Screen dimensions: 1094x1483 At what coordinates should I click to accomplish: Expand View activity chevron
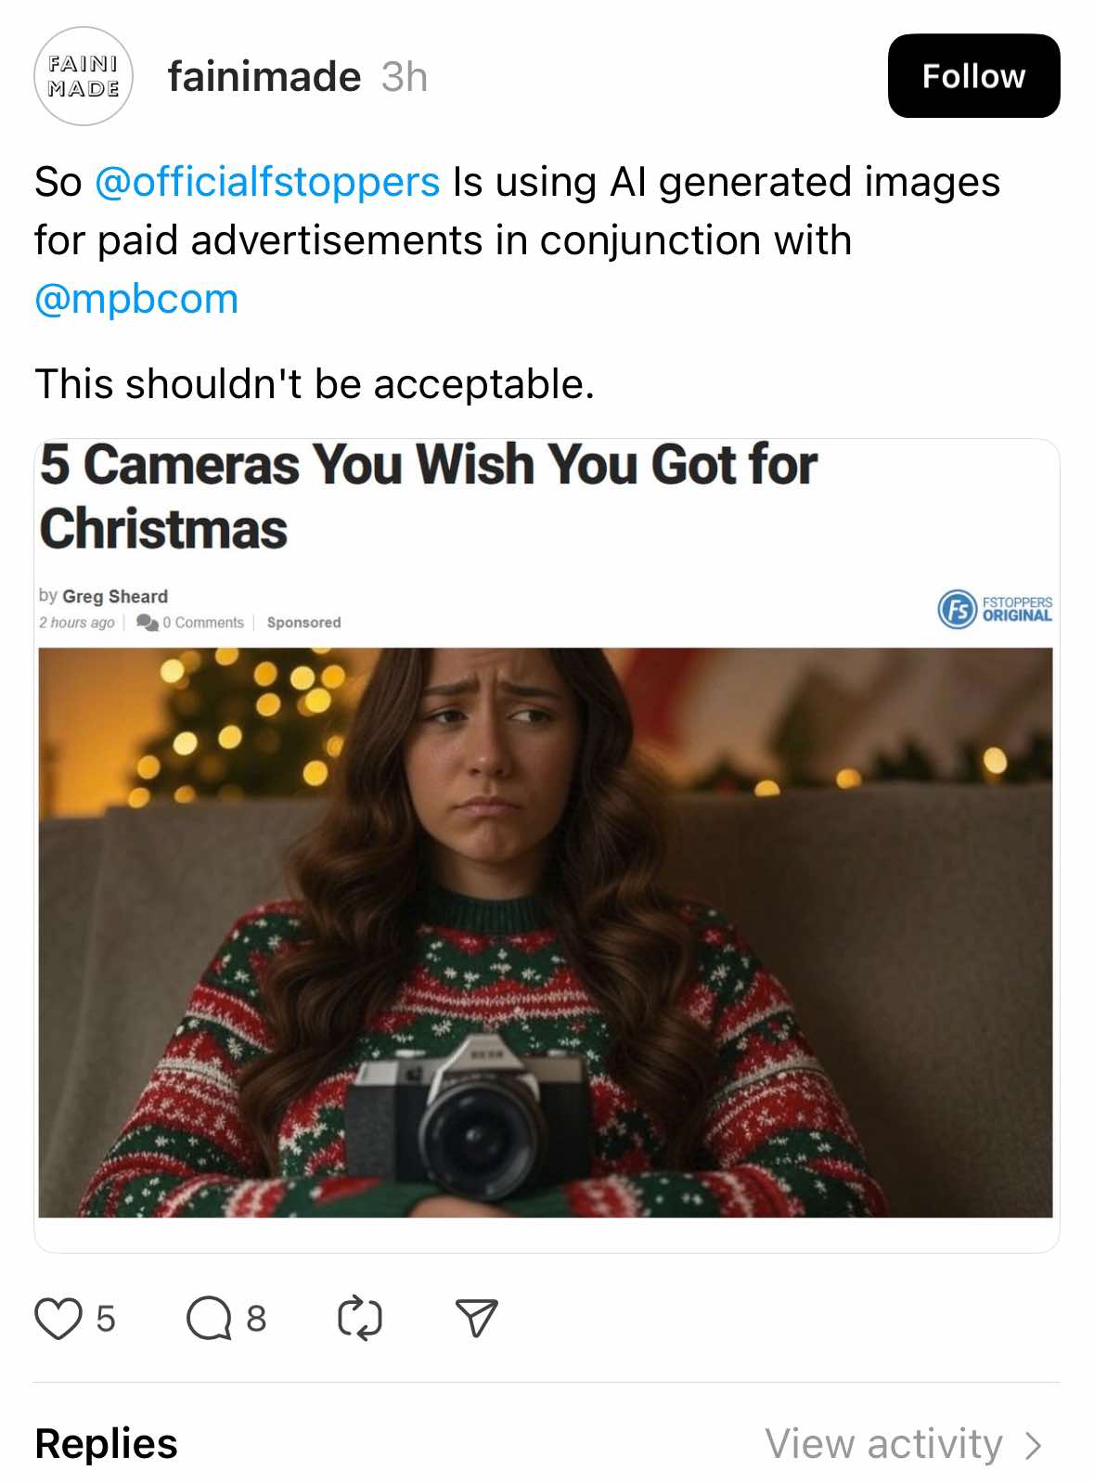tap(1033, 1445)
